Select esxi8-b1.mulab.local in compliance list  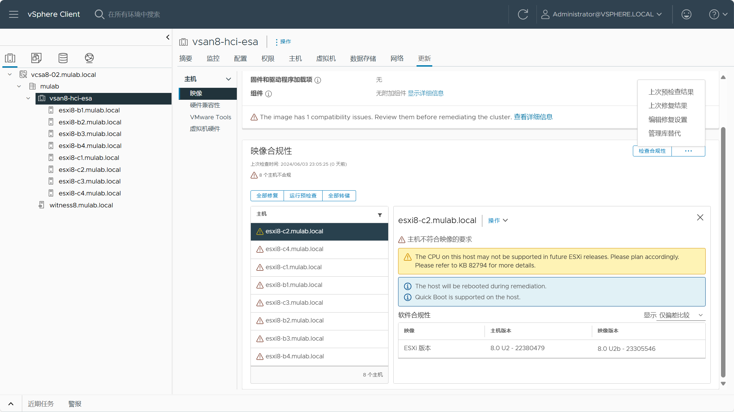tap(319, 285)
